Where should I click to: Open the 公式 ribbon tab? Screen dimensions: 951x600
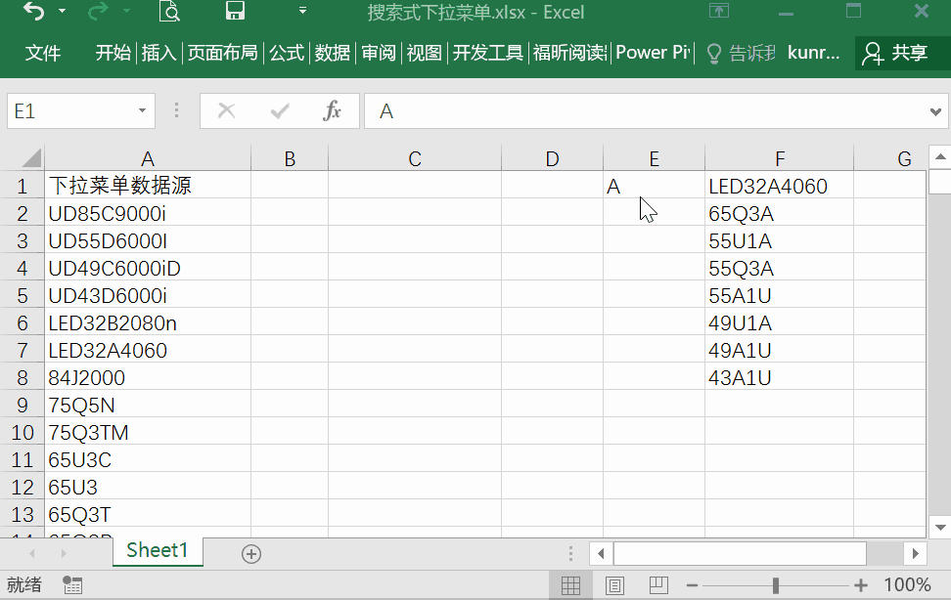pyautogui.click(x=287, y=53)
